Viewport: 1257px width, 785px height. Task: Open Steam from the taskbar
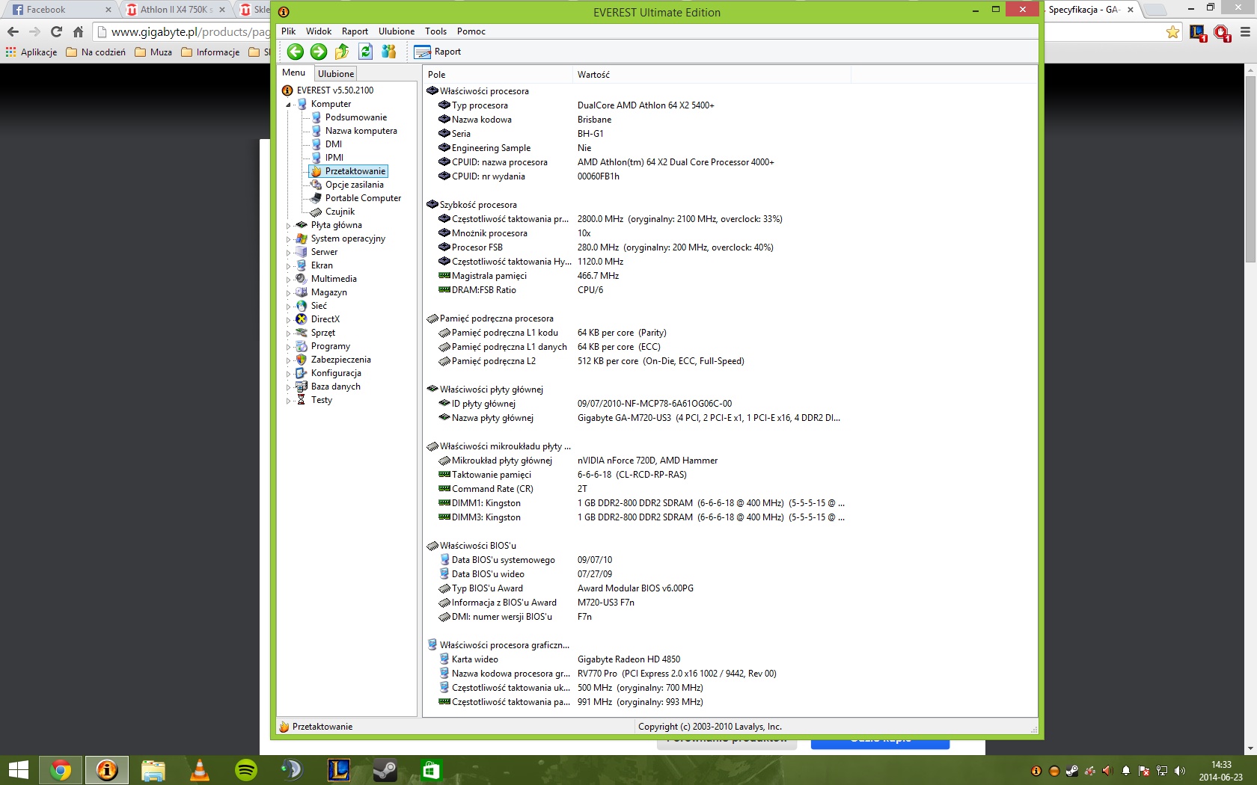[x=385, y=770]
